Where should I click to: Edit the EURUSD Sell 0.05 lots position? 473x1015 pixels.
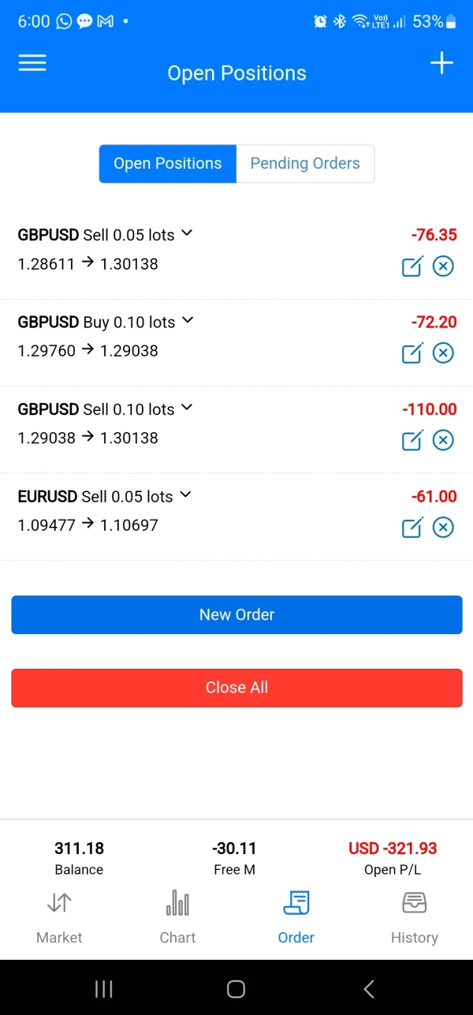[412, 527]
